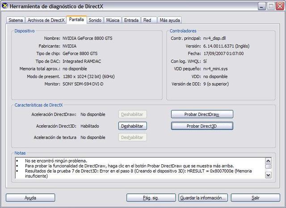Exit with the Salir button
Screen dimensions: 286x208
point(255,198)
